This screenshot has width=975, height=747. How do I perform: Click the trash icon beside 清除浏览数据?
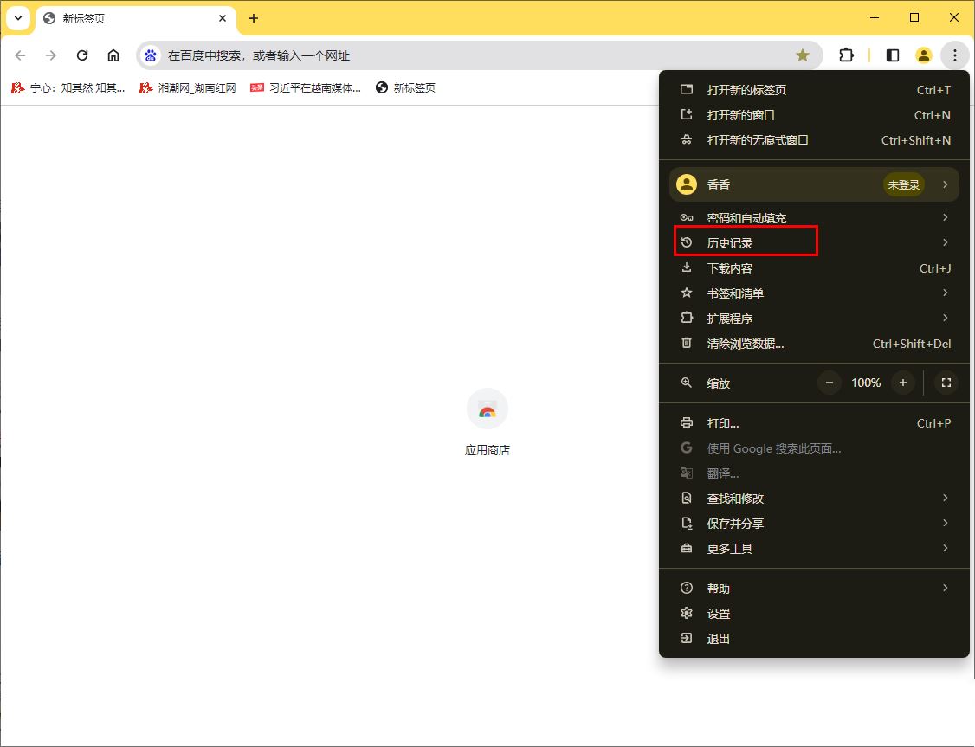click(x=687, y=343)
